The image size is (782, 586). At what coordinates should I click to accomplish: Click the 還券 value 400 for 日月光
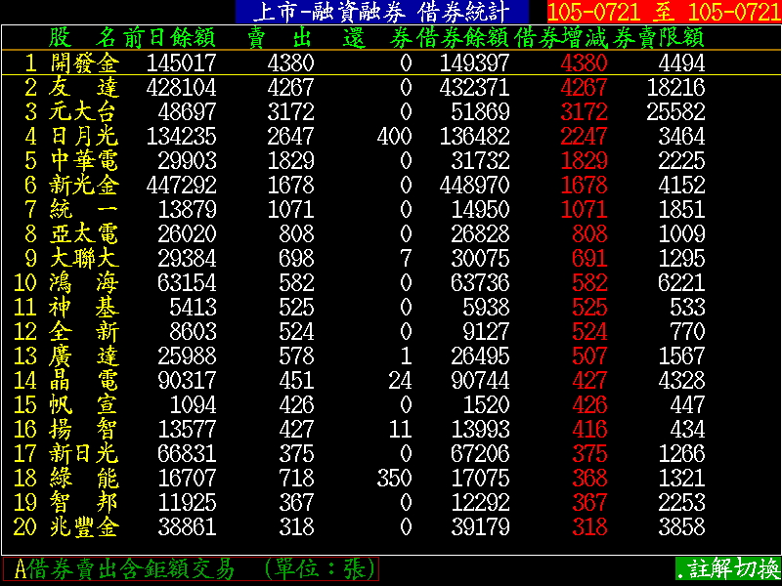coord(394,136)
